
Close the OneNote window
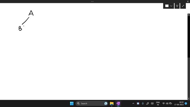pyautogui.click(x=188, y=1)
